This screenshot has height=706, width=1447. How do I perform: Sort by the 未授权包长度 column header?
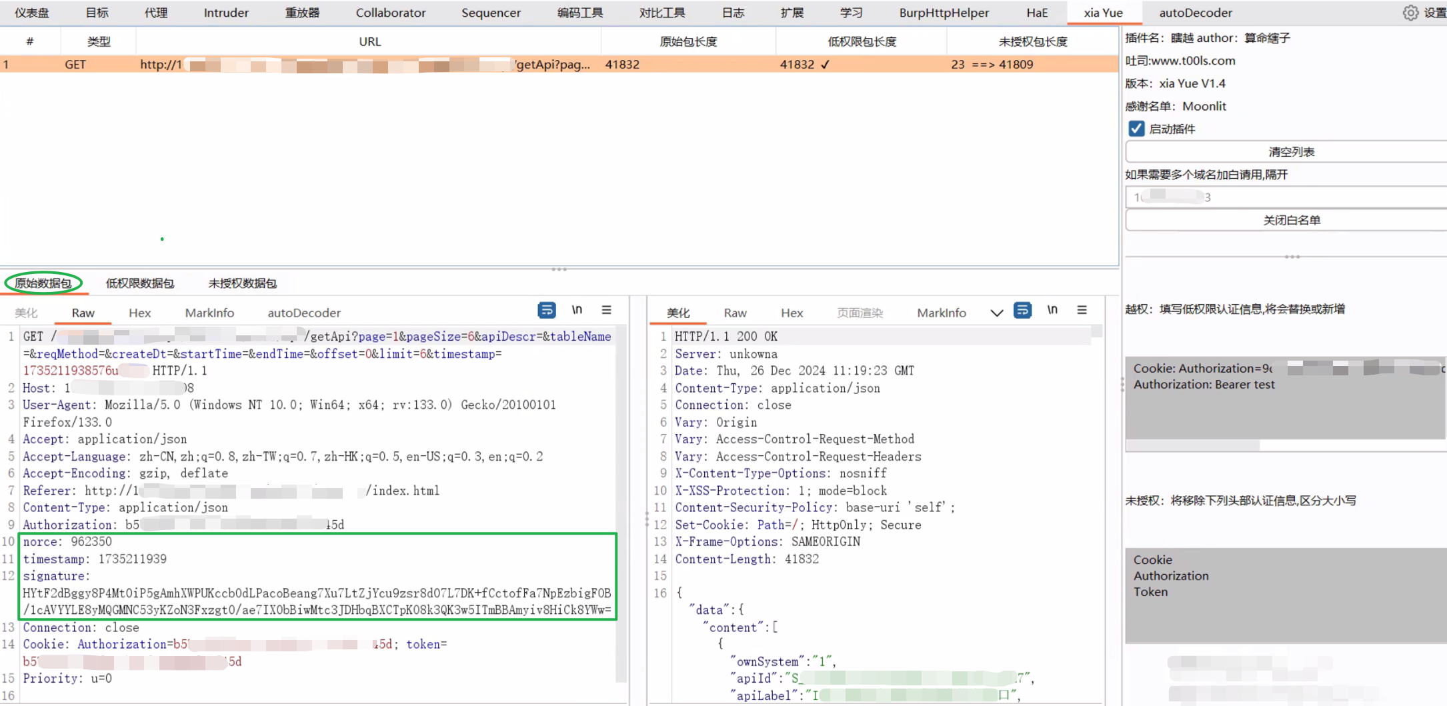tap(1033, 41)
